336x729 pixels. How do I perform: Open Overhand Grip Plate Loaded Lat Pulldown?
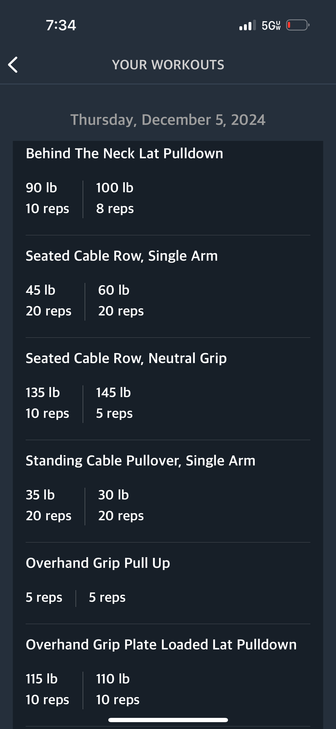click(x=161, y=645)
